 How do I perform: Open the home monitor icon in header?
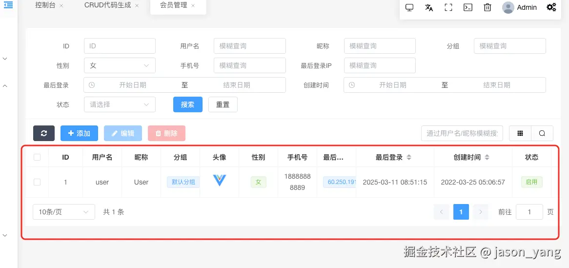click(x=409, y=7)
